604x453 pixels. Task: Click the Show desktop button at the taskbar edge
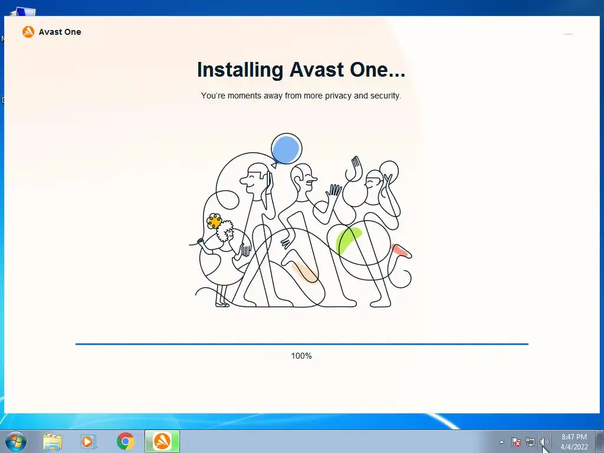click(x=600, y=441)
